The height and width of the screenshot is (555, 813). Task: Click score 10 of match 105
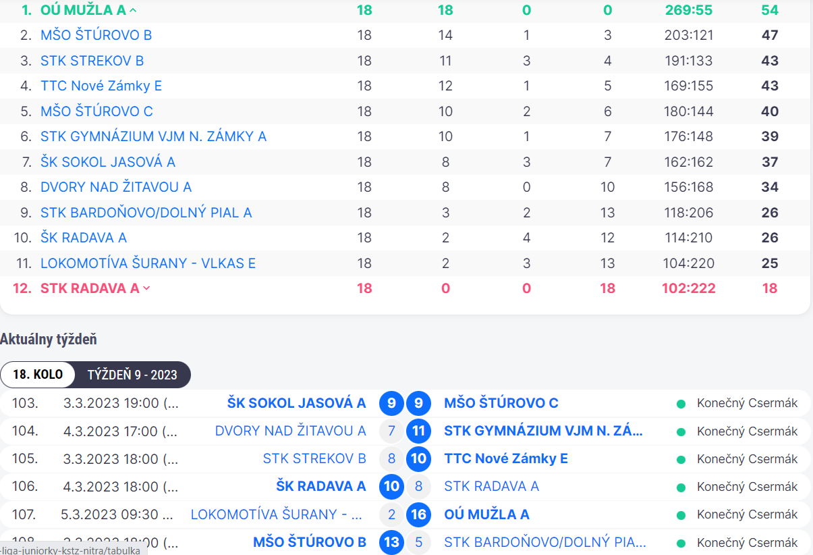pyautogui.click(x=418, y=459)
